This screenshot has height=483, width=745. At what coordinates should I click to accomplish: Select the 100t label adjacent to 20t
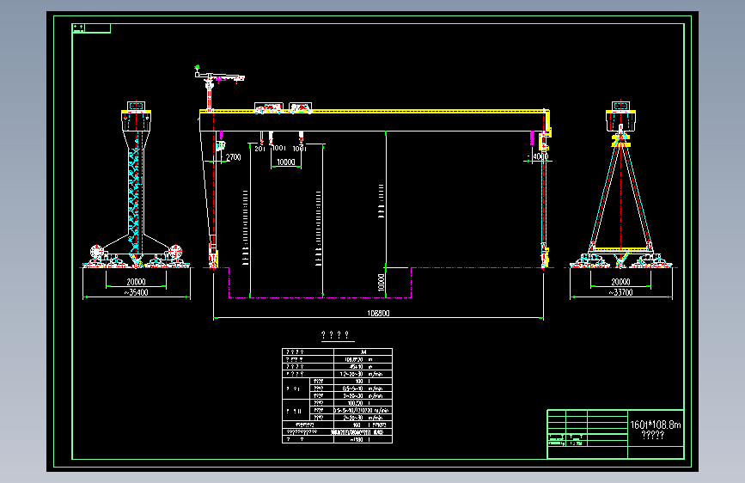tap(279, 148)
